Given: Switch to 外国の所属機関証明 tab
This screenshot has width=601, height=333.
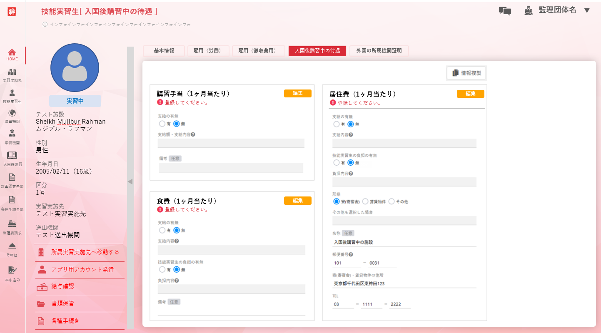Looking at the screenshot, I should point(379,51).
